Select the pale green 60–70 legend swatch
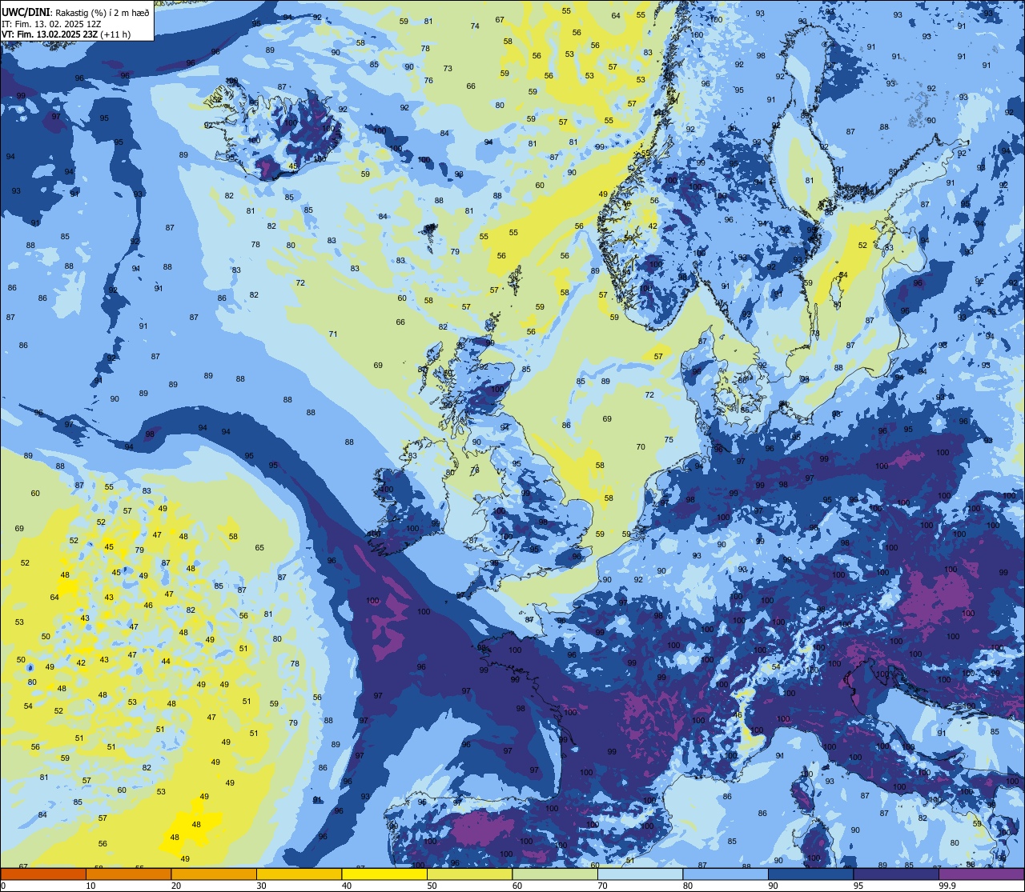The width and height of the screenshot is (1025, 892). tap(555, 874)
